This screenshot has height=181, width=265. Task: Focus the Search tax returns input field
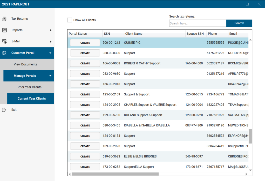click(x=198, y=23)
